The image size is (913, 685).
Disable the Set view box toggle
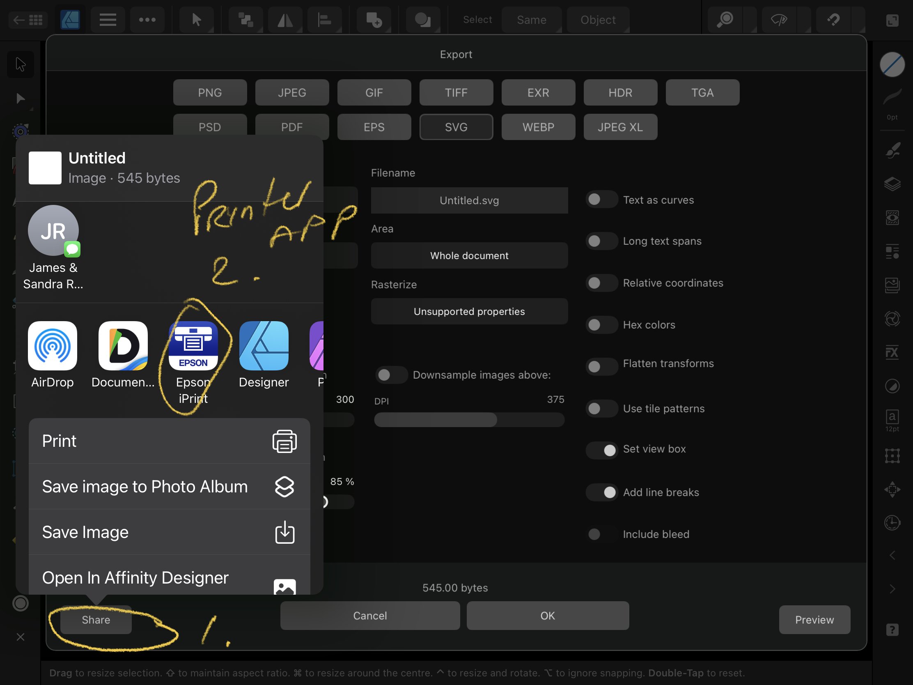pos(601,450)
